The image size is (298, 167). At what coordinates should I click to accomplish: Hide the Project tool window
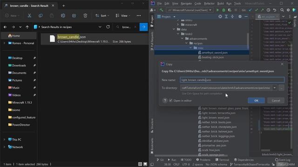point(246,17)
